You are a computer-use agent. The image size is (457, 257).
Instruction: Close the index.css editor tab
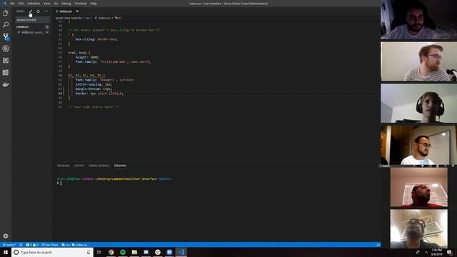coord(77,11)
